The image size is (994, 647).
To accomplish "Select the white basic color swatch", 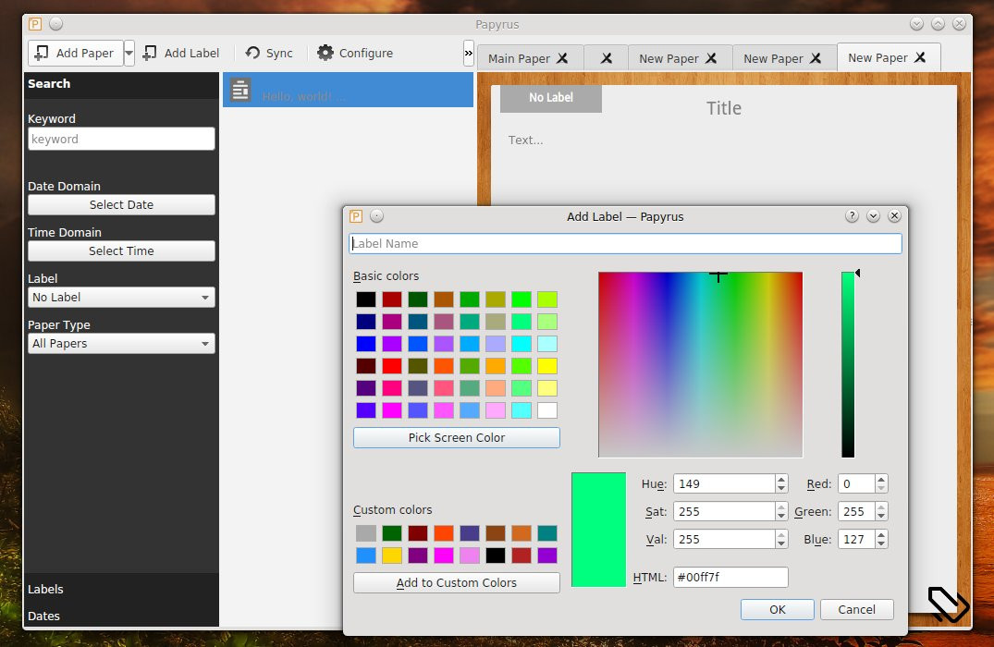I will pyautogui.click(x=547, y=410).
